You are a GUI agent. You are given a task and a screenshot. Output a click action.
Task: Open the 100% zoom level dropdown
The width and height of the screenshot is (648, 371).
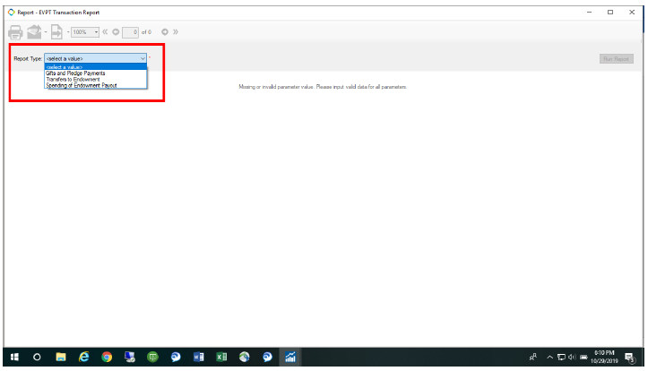click(85, 32)
